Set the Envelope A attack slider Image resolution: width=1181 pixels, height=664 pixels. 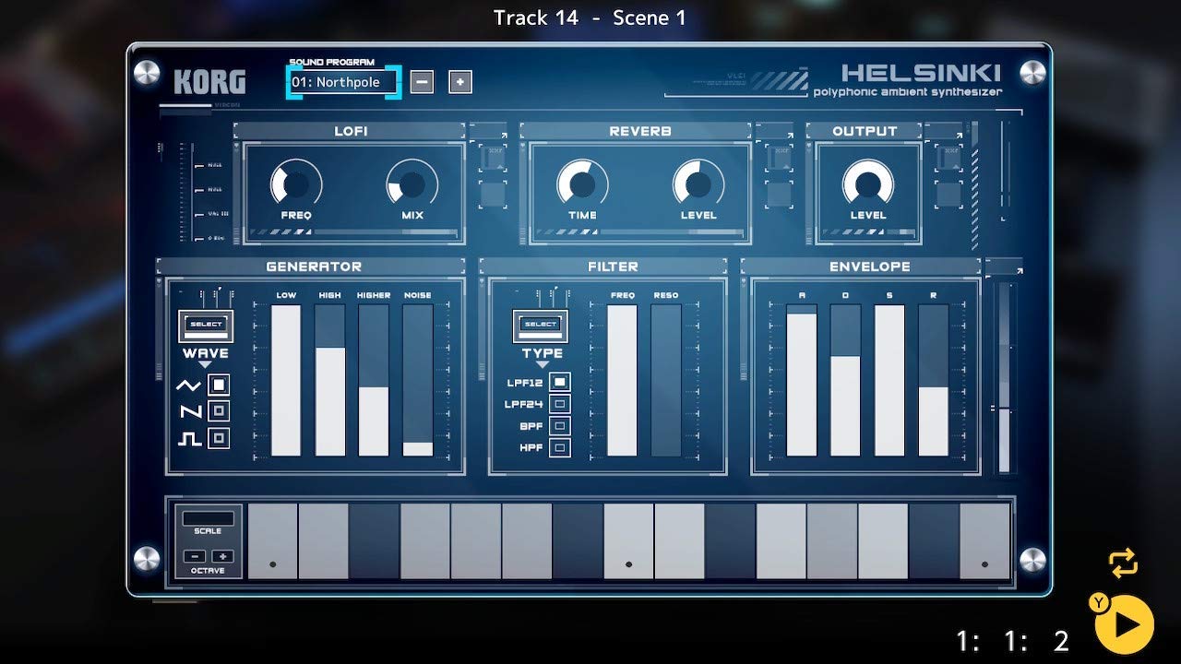[x=802, y=380]
